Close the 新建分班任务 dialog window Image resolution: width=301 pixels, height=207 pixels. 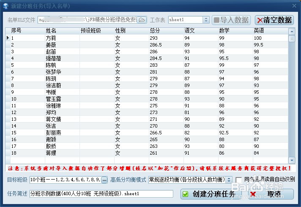tap(294, 6)
